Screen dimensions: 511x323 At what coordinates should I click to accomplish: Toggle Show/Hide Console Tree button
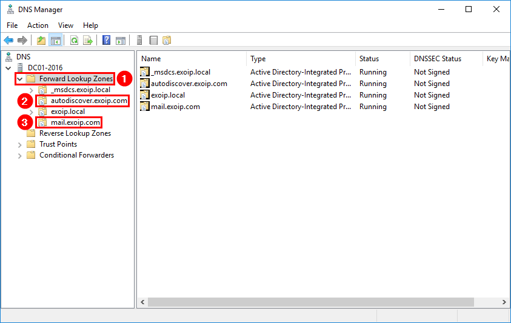(55, 41)
